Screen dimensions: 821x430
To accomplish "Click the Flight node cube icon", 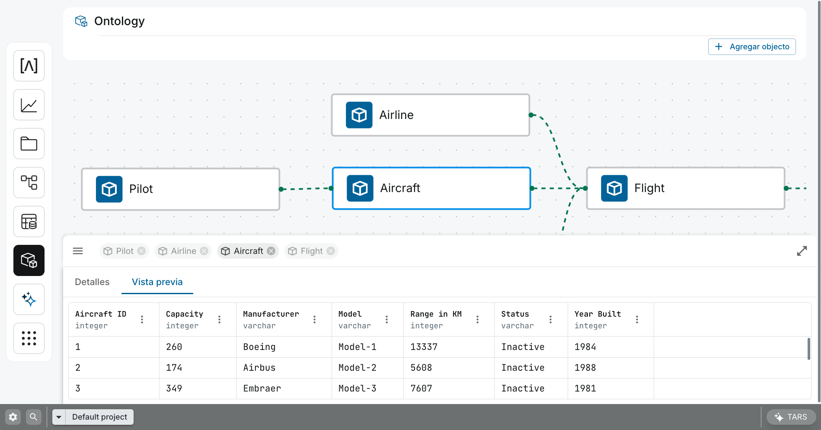I will click(614, 188).
